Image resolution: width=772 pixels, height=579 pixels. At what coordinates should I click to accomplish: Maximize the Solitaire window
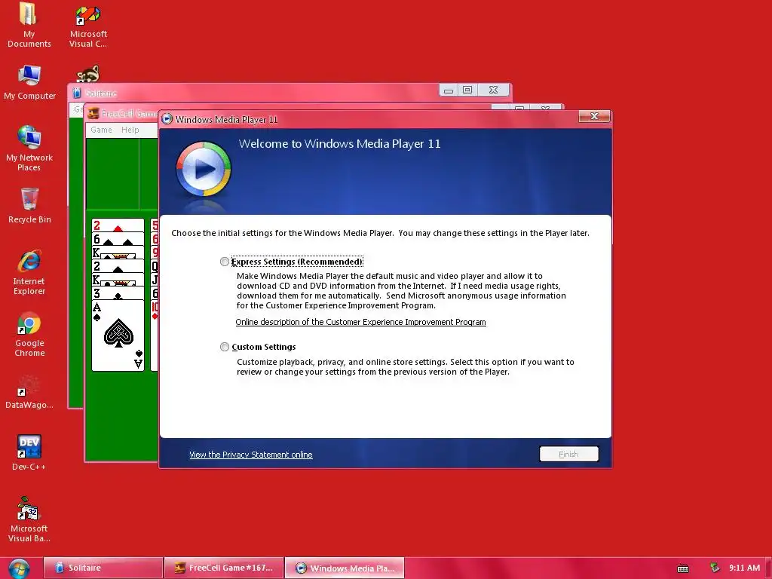click(467, 90)
